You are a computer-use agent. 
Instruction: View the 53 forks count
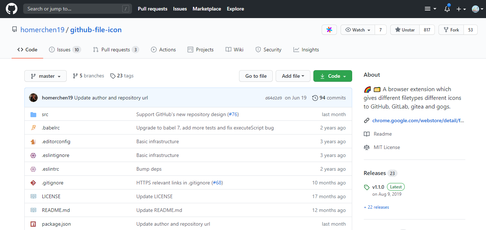(x=470, y=30)
